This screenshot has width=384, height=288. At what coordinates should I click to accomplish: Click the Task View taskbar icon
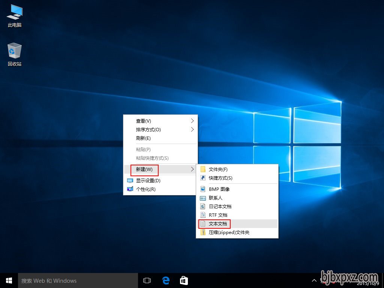147,280
